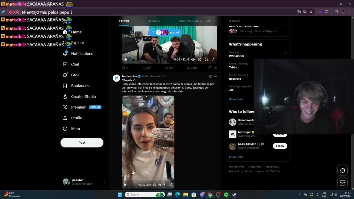Screen dimensions: 354x199
Task: Open settings of the 12:19 video
Action: (x=200, y=59)
